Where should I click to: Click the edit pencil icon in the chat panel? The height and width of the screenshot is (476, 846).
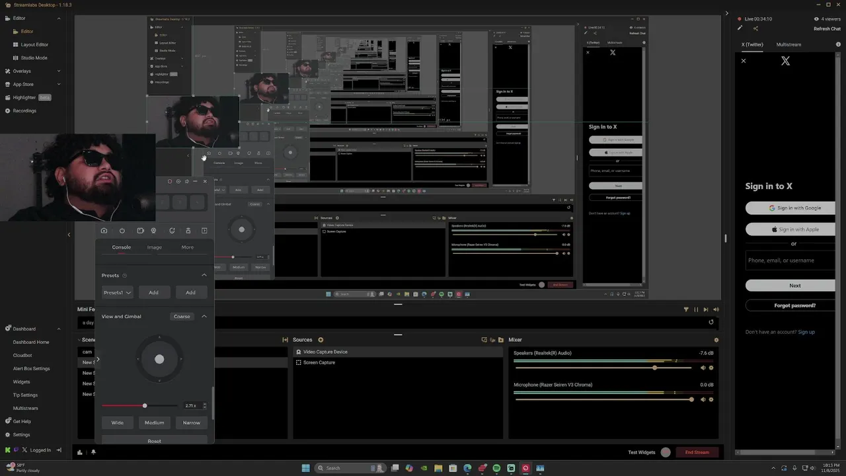click(740, 28)
